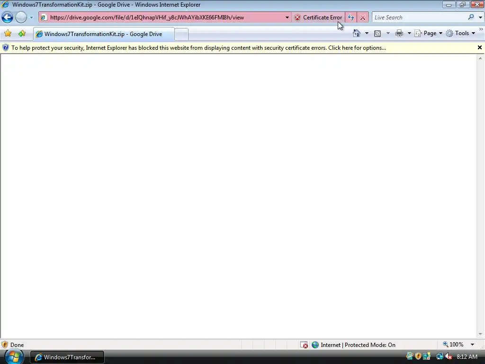485x364 pixels.
Task: Close the security information bar
Action: click(x=479, y=47)
